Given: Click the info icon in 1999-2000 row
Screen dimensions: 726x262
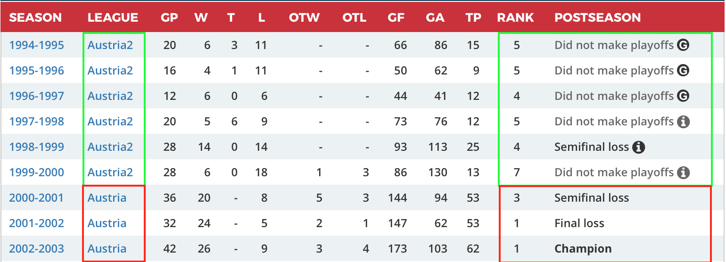Looking at the screenshot, I should pyautogui.click(x=683, y=172).
